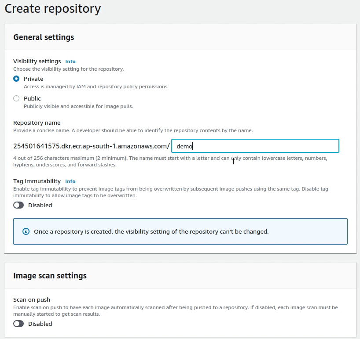Click the registry URL prefix before the name field
Image resolution: width=360 pixels, height=339 pixels.
[91, 146]
